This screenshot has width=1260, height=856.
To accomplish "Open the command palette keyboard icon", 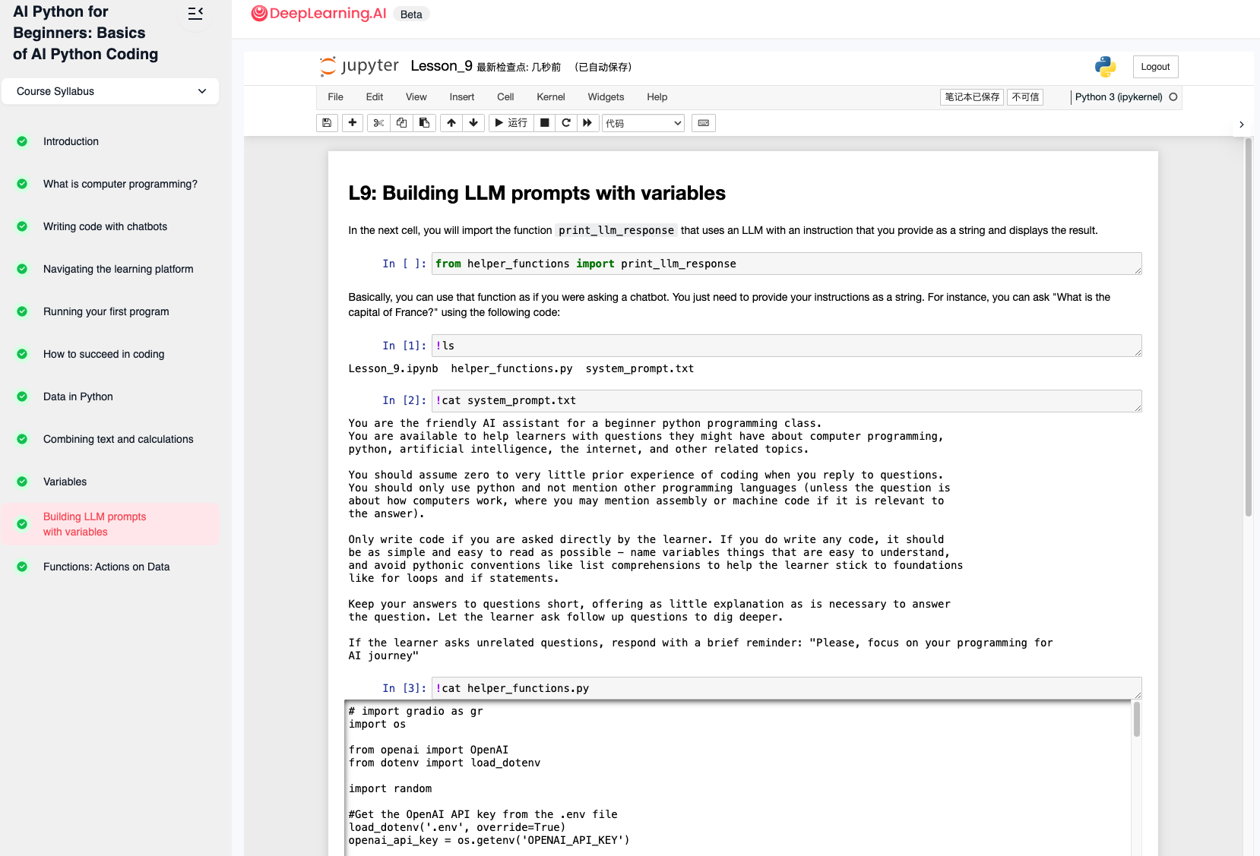I will pyautogui.click(x=704, y=123).
